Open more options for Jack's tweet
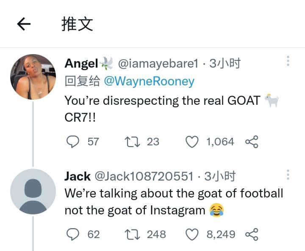305x251 pixels. tap(288, 175)
